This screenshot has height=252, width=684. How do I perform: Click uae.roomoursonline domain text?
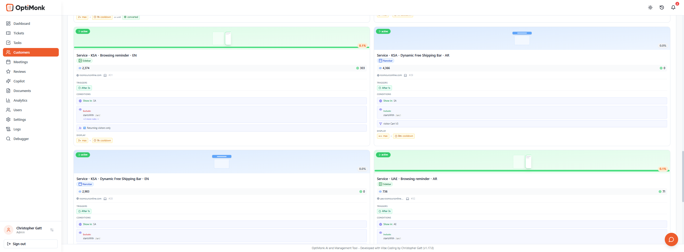coord(391,199)
